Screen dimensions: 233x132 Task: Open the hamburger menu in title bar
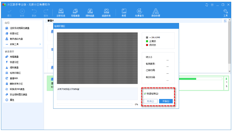coord(212,5)
